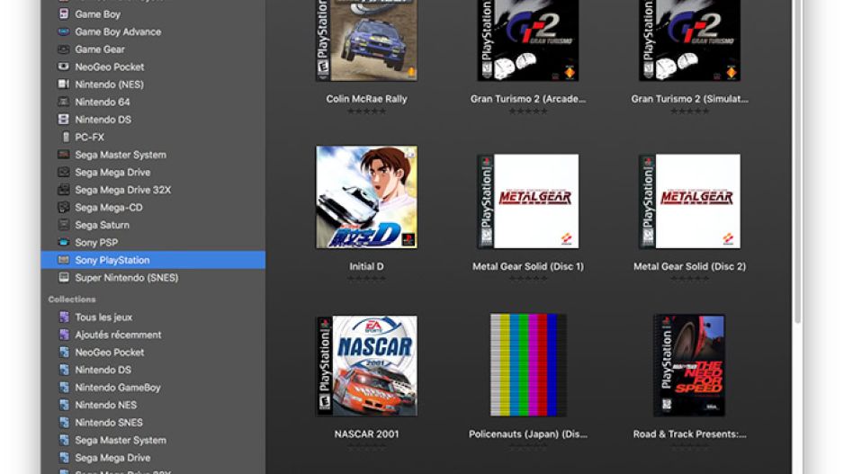Select Gran Turismo 2 (Simulation) cover

coord(689,40)
